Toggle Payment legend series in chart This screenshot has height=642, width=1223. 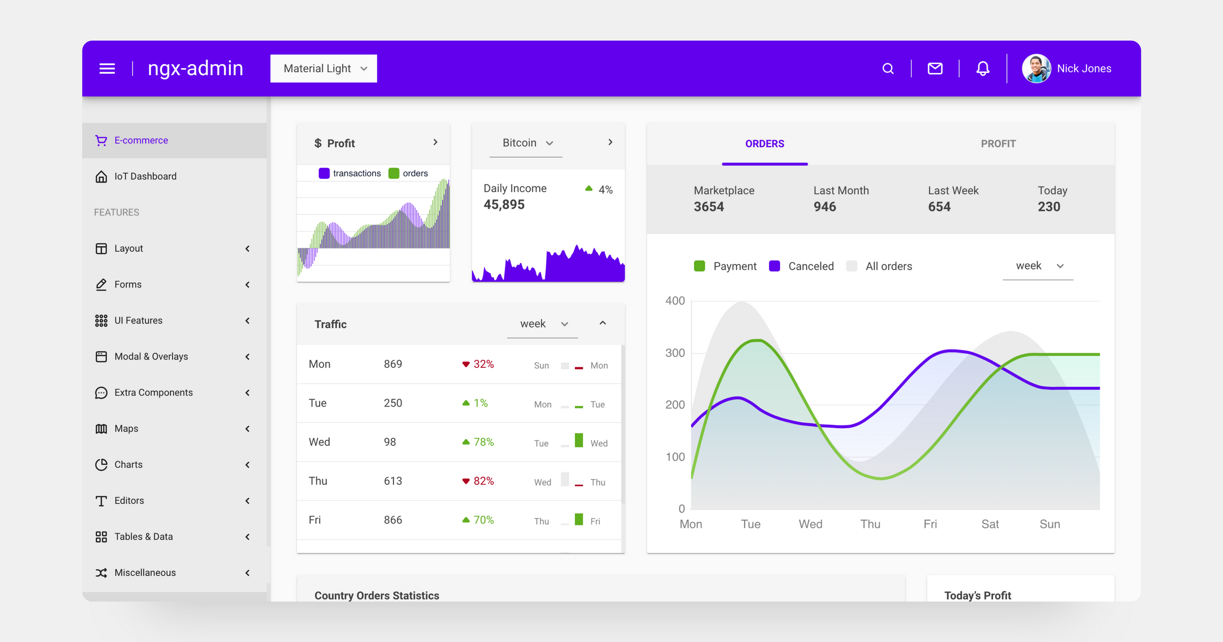700,266
